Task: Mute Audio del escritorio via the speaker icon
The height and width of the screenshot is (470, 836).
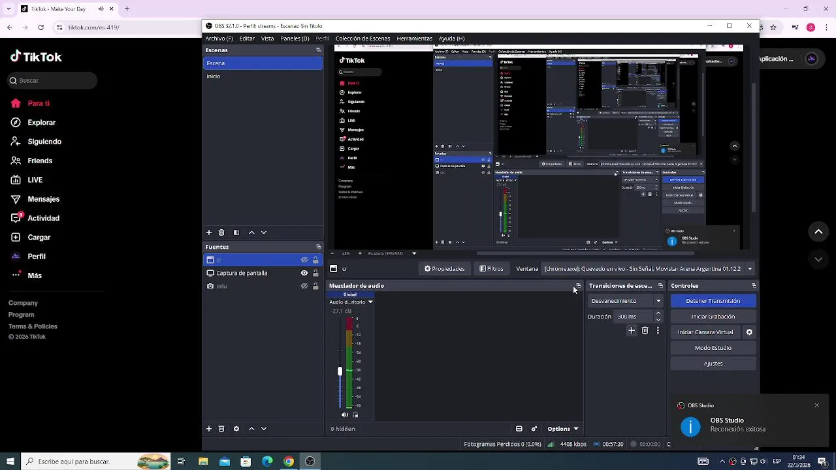Action: click(x=345, y=415)
